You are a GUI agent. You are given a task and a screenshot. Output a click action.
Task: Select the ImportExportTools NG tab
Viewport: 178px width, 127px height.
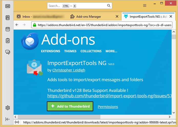[x=148, y=17]
